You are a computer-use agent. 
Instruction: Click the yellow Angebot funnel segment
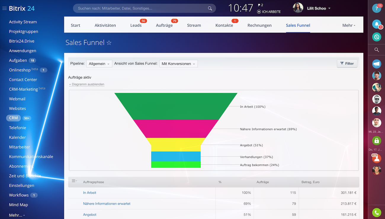click(x=176, y=145)
